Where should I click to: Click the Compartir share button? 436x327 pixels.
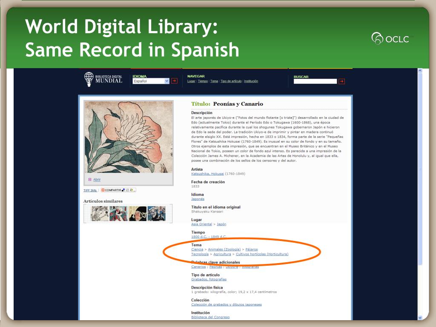[118, 190]
